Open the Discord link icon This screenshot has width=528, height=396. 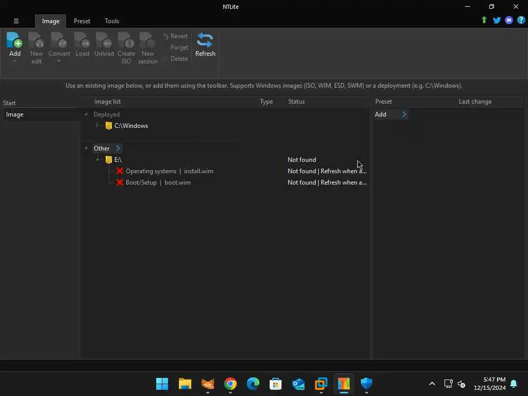(509, 20)
